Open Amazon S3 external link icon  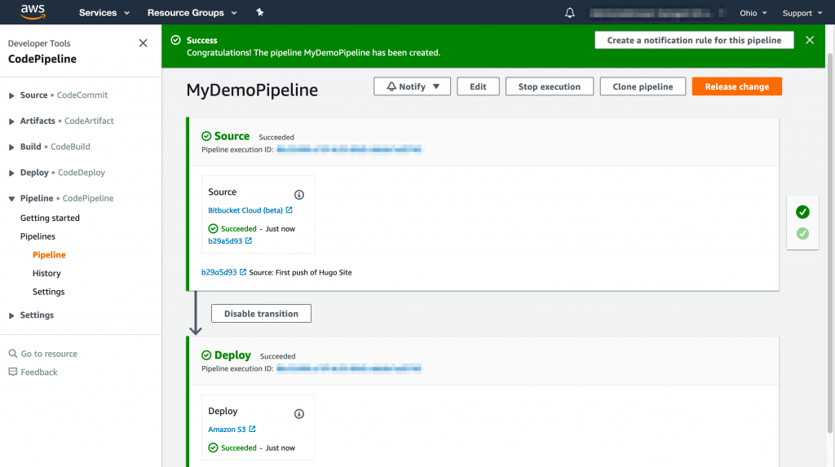253,429
